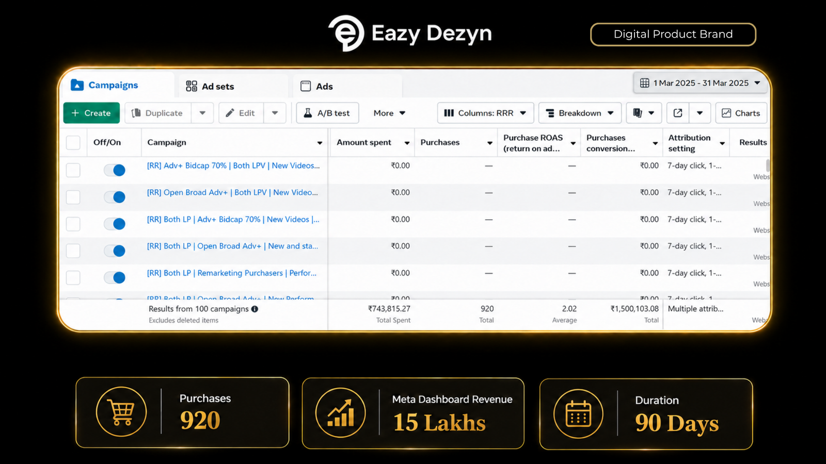Click the columns bars icon
826x464 pixels.
click(x=449, y=113)
